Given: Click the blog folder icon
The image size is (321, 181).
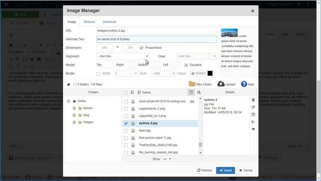Looking at the screenshot, I should pos(80,115).
